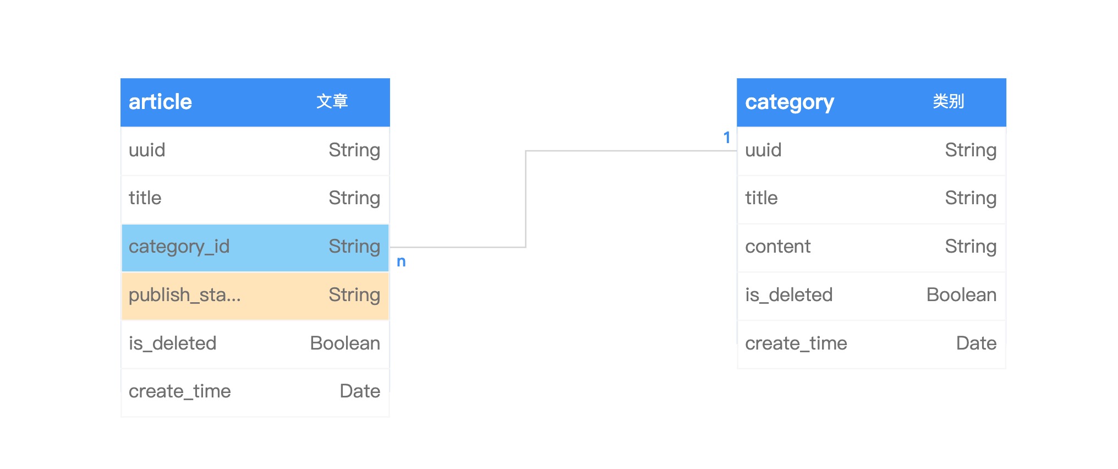Click the uuid row in article table
The height and width of the screenshot is (469, 1118).
[255, 150]
